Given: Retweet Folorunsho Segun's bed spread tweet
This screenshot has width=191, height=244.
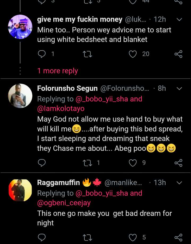Looking at the screenshot, I should point(87,163).
